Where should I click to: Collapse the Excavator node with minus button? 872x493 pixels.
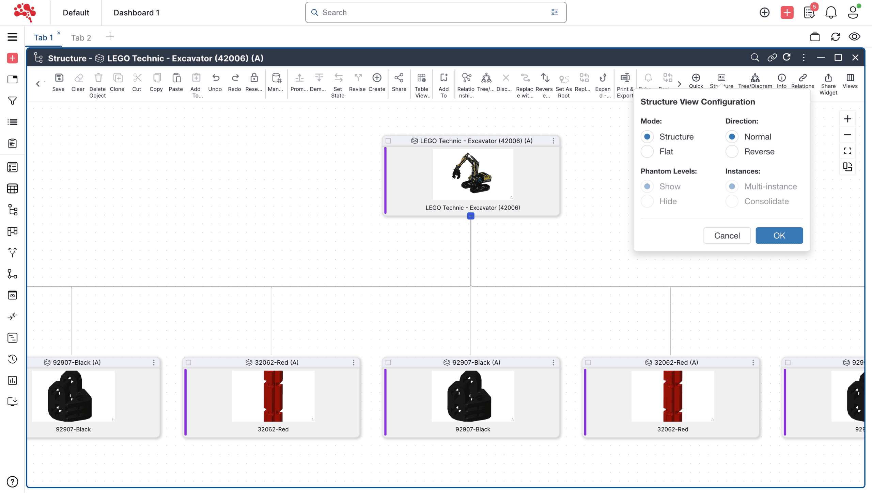click(x=471, y=216)
